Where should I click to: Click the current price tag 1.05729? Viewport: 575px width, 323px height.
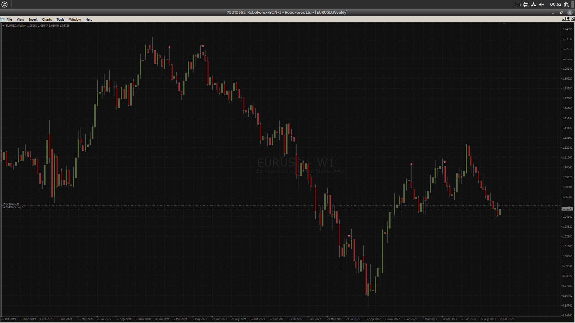[x=567, y=209]
